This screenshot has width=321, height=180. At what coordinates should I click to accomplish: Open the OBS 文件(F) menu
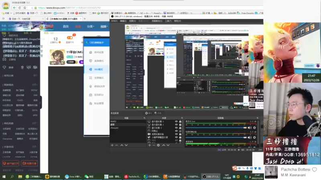click(x=114, y=21)
